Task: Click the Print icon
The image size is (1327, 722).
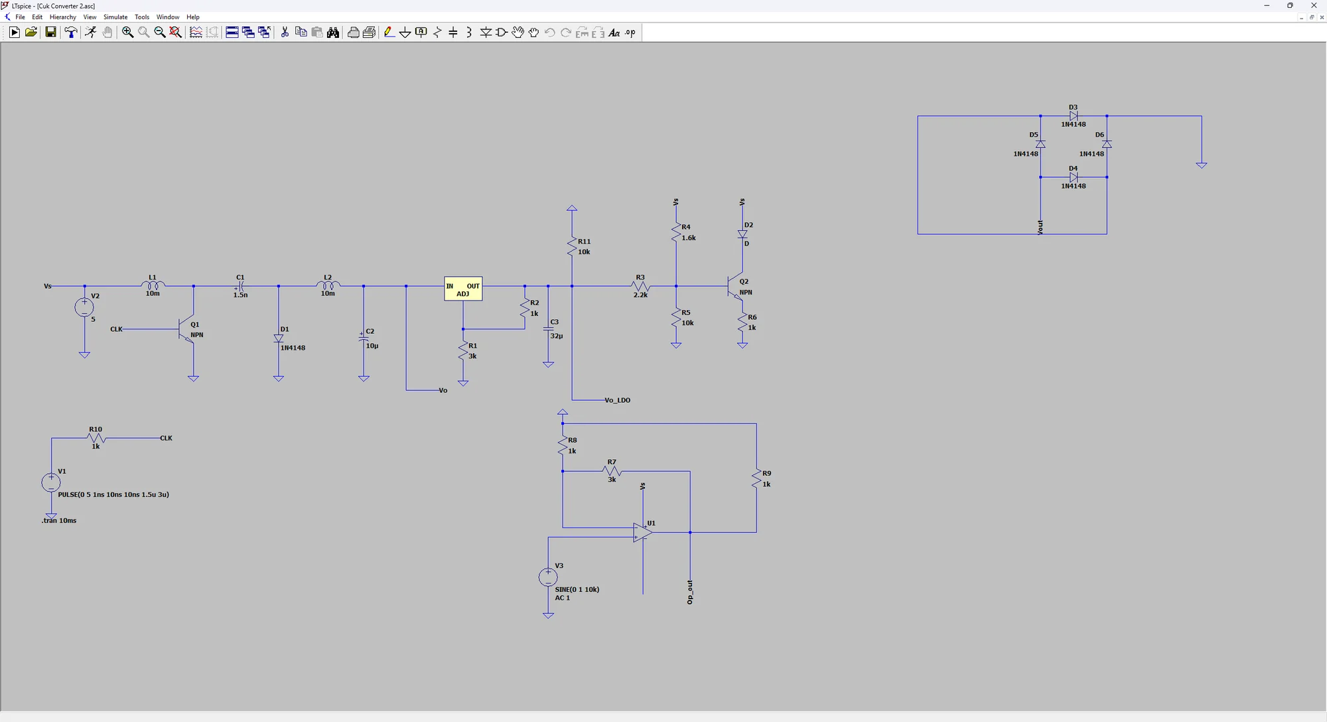Action: pos(353,33)
